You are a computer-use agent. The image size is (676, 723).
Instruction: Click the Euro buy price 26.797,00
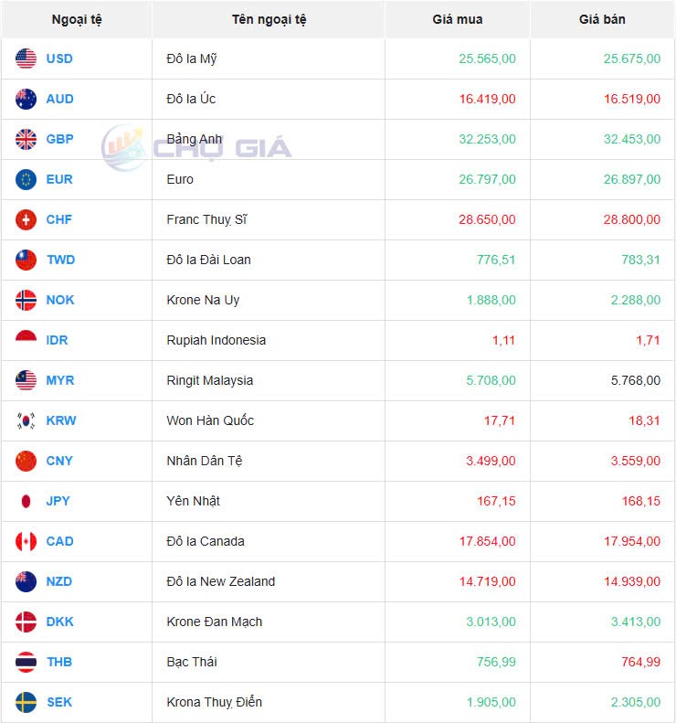(484, 179)
